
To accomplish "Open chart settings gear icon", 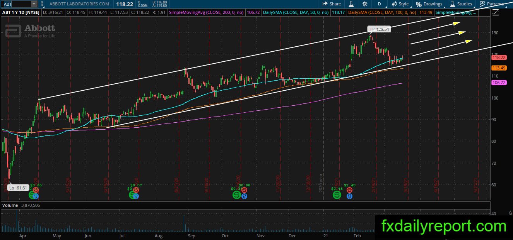I will [x=365, y=4].
